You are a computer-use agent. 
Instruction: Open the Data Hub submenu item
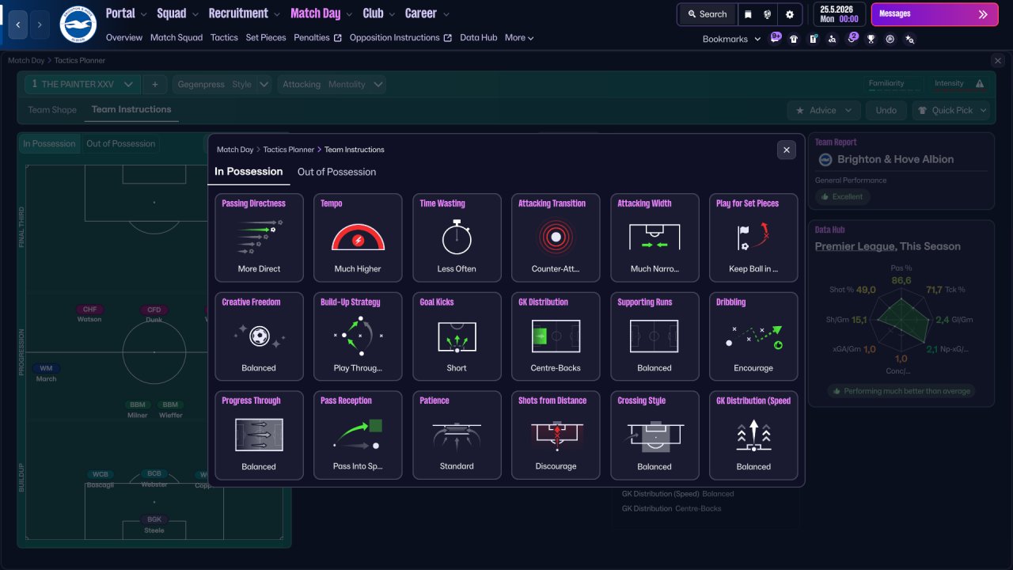(479, 37)
